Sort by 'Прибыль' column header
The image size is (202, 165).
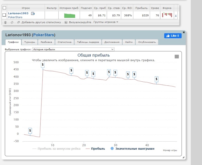coord(141,8)
